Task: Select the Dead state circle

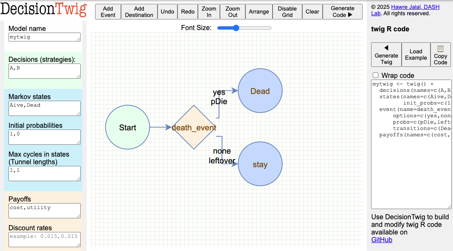Action: point(260,91)
